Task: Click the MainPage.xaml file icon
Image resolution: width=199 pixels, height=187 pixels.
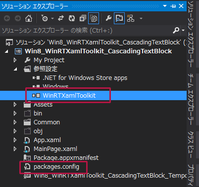Action: tap(27, 149)
